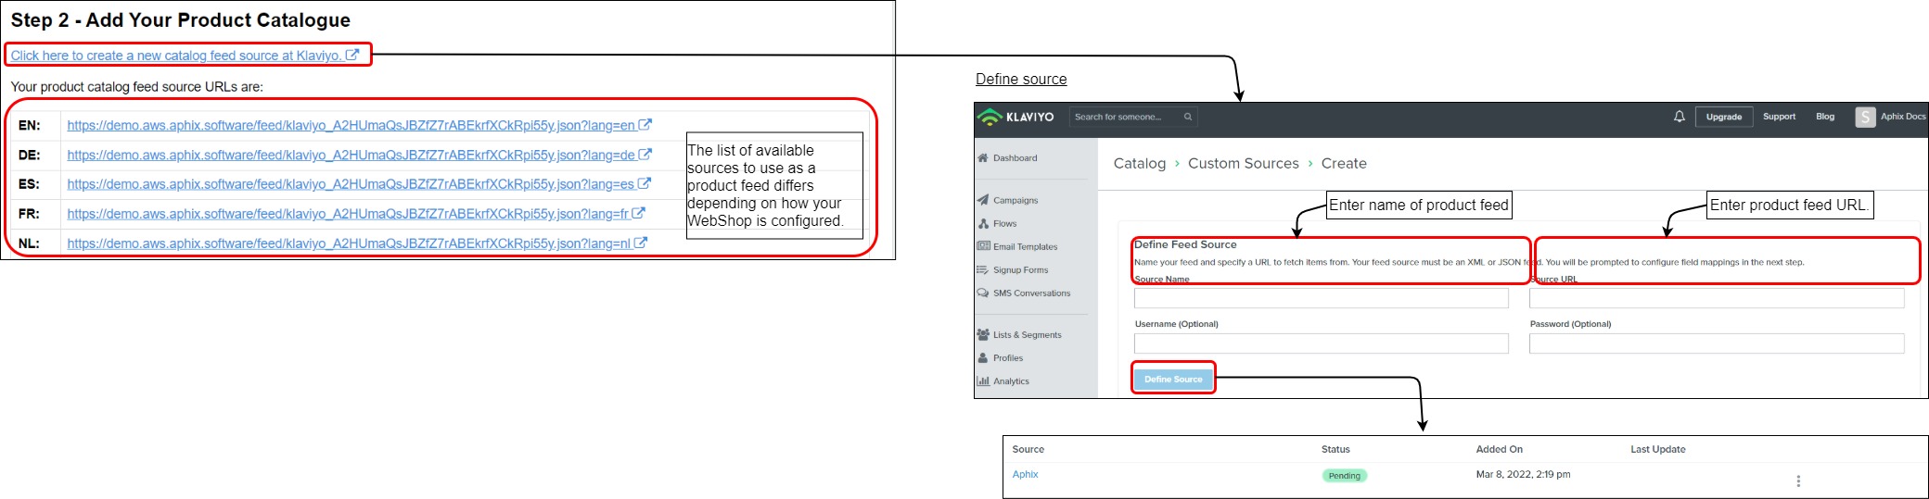Go to Campaigns in the sidebar

pos(1015,200)
